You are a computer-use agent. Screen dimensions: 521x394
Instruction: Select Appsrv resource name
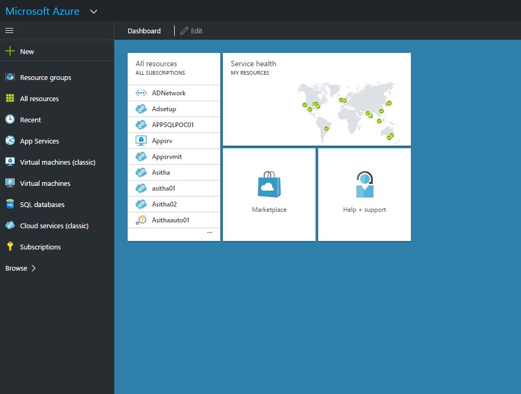[162, 141]
